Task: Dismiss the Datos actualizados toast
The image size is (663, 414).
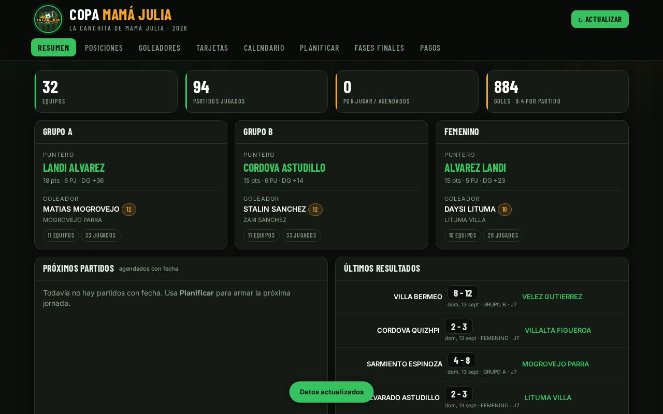Action: point(331,392)
